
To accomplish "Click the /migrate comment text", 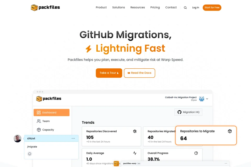I will 32,147.
